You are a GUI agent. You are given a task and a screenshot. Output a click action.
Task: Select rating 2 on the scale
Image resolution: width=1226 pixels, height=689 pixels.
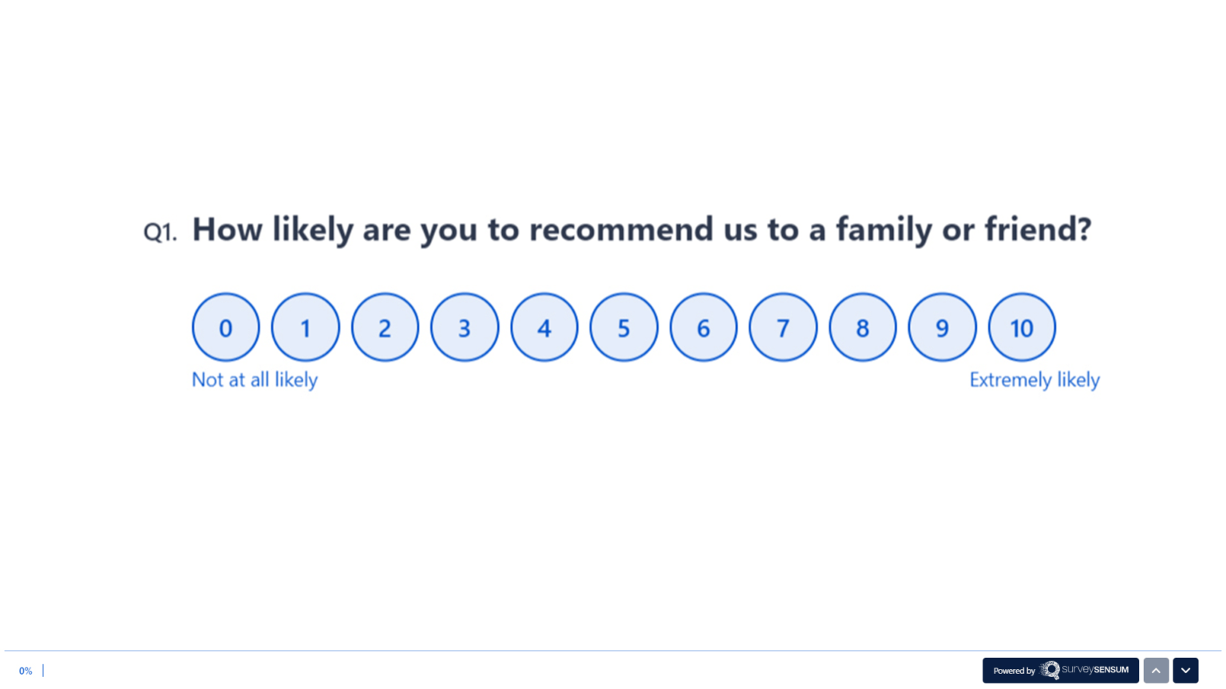pos(385,326)
